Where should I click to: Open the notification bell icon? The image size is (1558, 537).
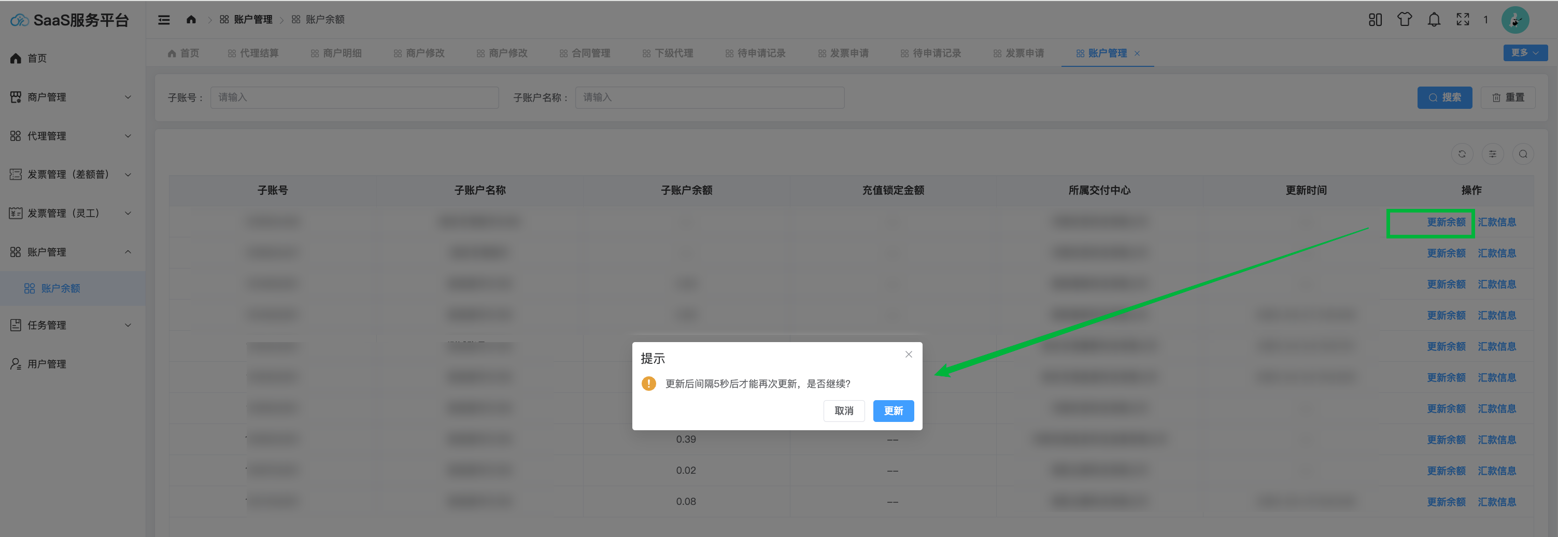pyautogui.click(x=1434, y=20)
